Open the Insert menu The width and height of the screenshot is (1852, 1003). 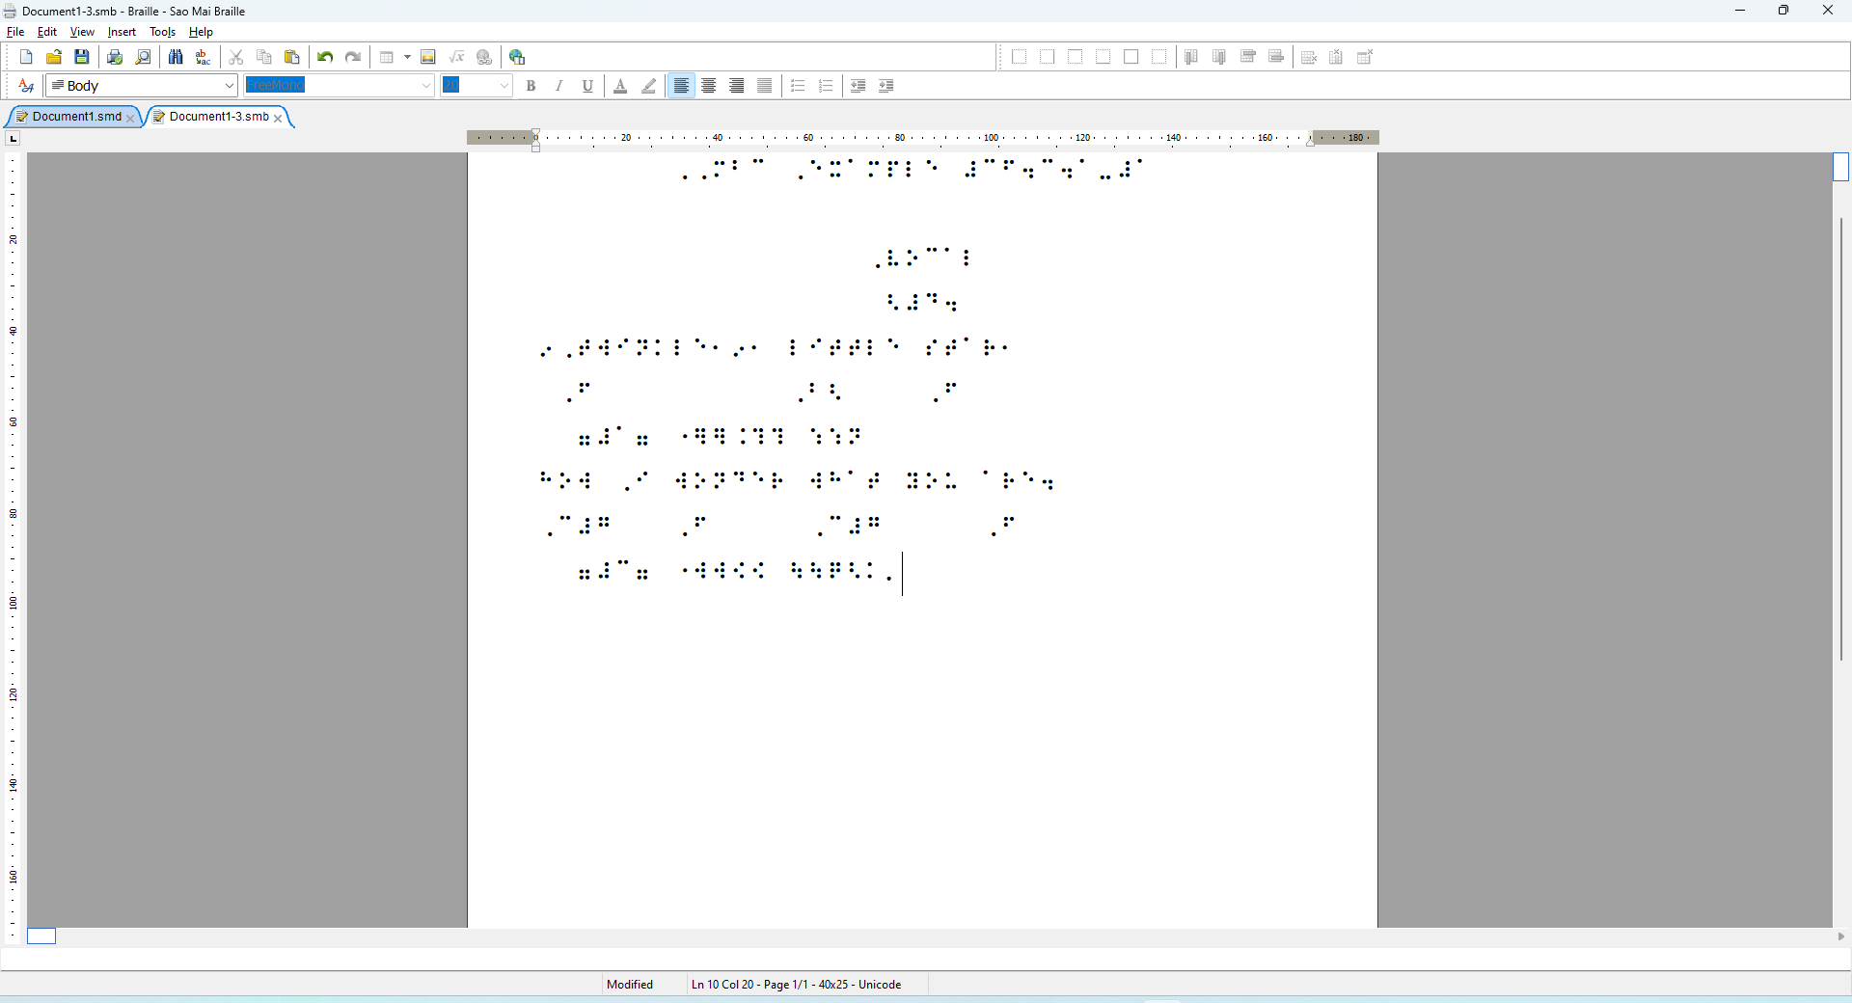[x=122, y=32]
